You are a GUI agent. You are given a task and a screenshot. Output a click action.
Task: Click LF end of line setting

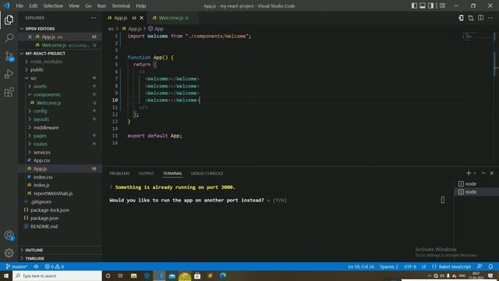click(423, 267)
